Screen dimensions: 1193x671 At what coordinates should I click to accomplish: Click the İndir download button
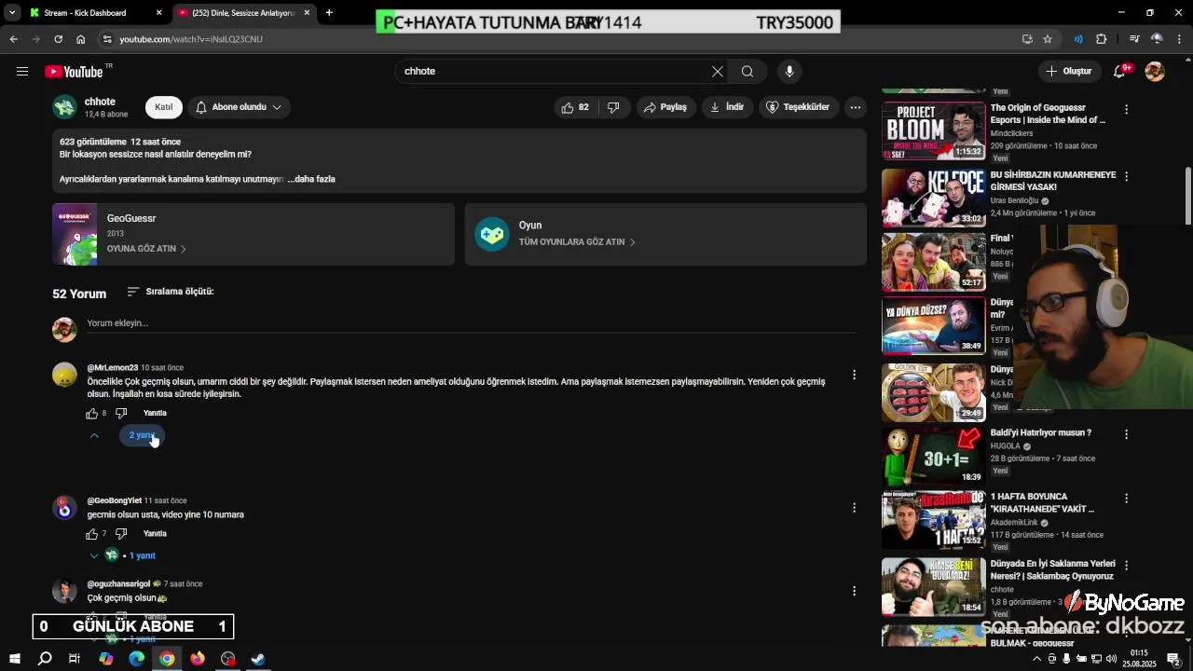pos(727,107)
